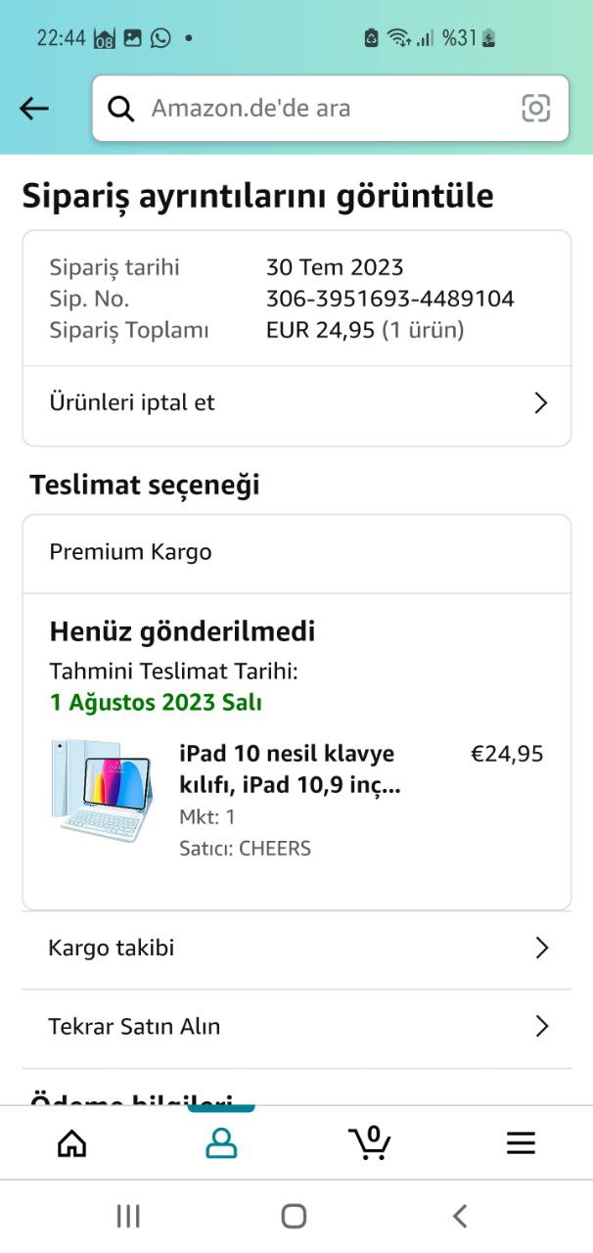Open the account profile tab
The height and width of the screenshot is (1253, 593).
tap(221, 1142)
